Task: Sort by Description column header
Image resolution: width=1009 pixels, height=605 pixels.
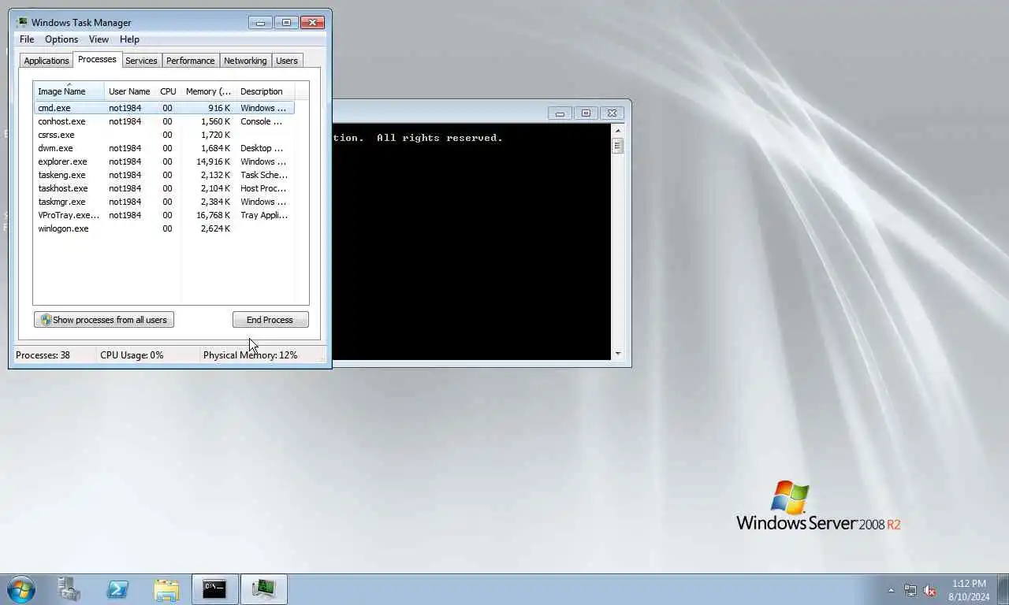Action: [265, 91]
